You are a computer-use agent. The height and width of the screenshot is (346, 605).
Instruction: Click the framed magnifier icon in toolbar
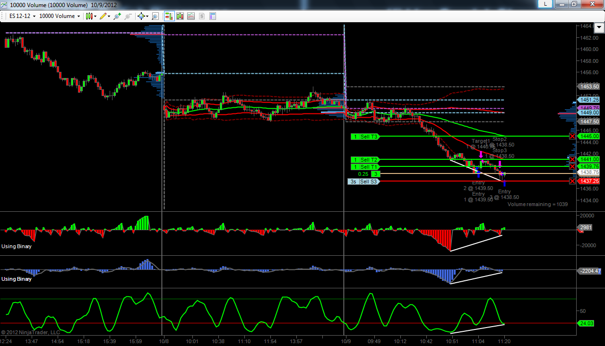click(x=155, y=16)
